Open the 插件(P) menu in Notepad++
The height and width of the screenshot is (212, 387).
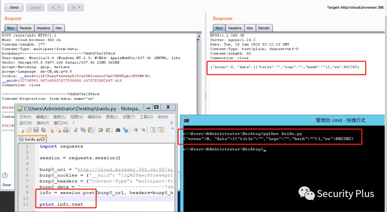click(43, 123)
